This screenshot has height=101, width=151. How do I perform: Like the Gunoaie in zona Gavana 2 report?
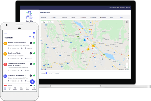34,75
